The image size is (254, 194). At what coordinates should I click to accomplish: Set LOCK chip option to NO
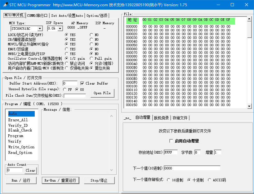[x=91, y=35]
